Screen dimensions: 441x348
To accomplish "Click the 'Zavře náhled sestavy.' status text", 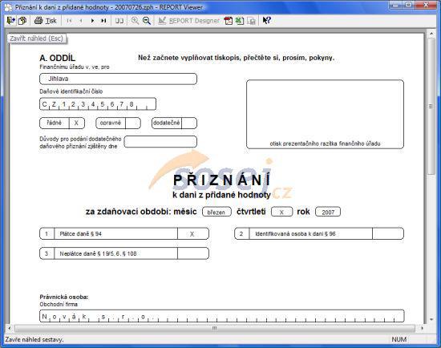I will (34, 339).
